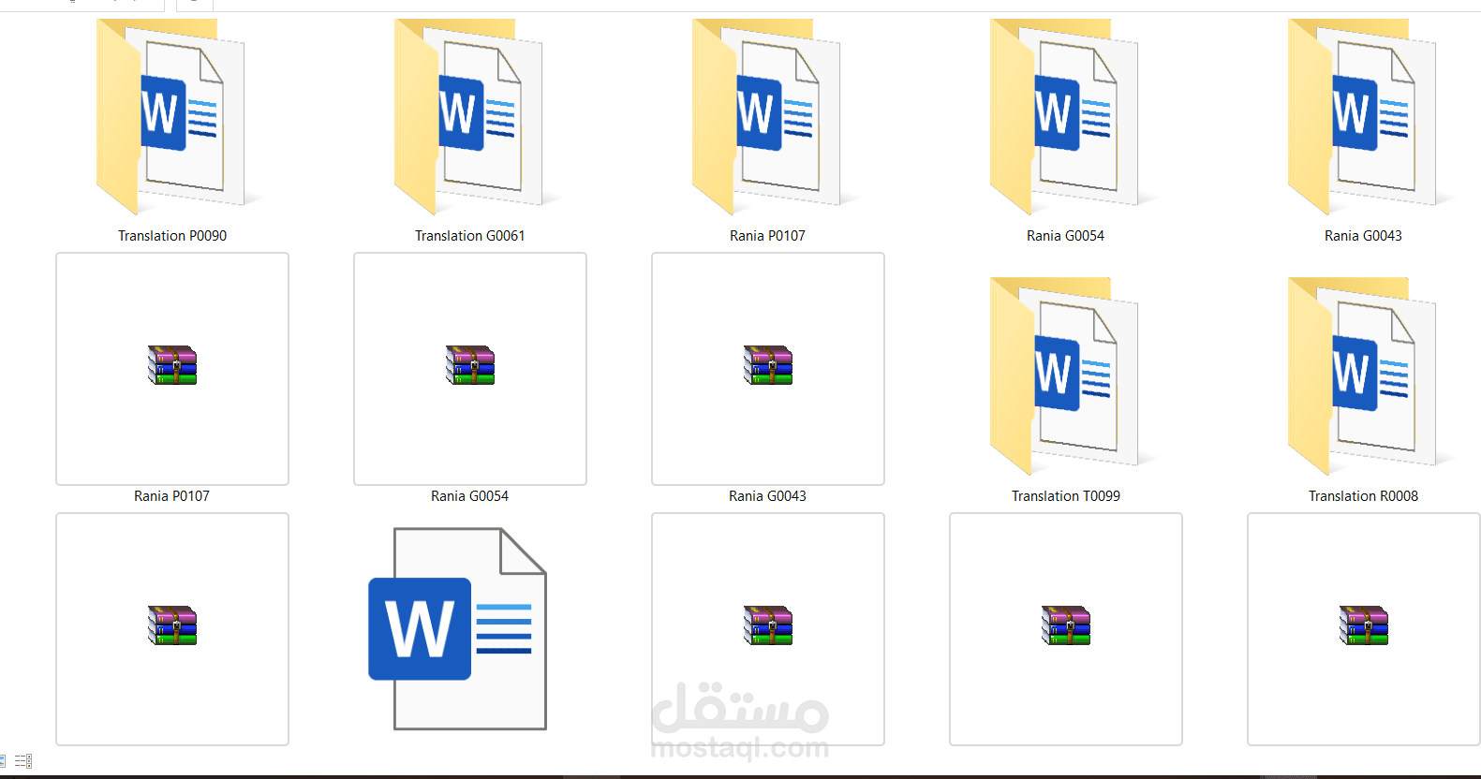
Task: Open the Translation P0090 folder icon
Action: (171, 117)
